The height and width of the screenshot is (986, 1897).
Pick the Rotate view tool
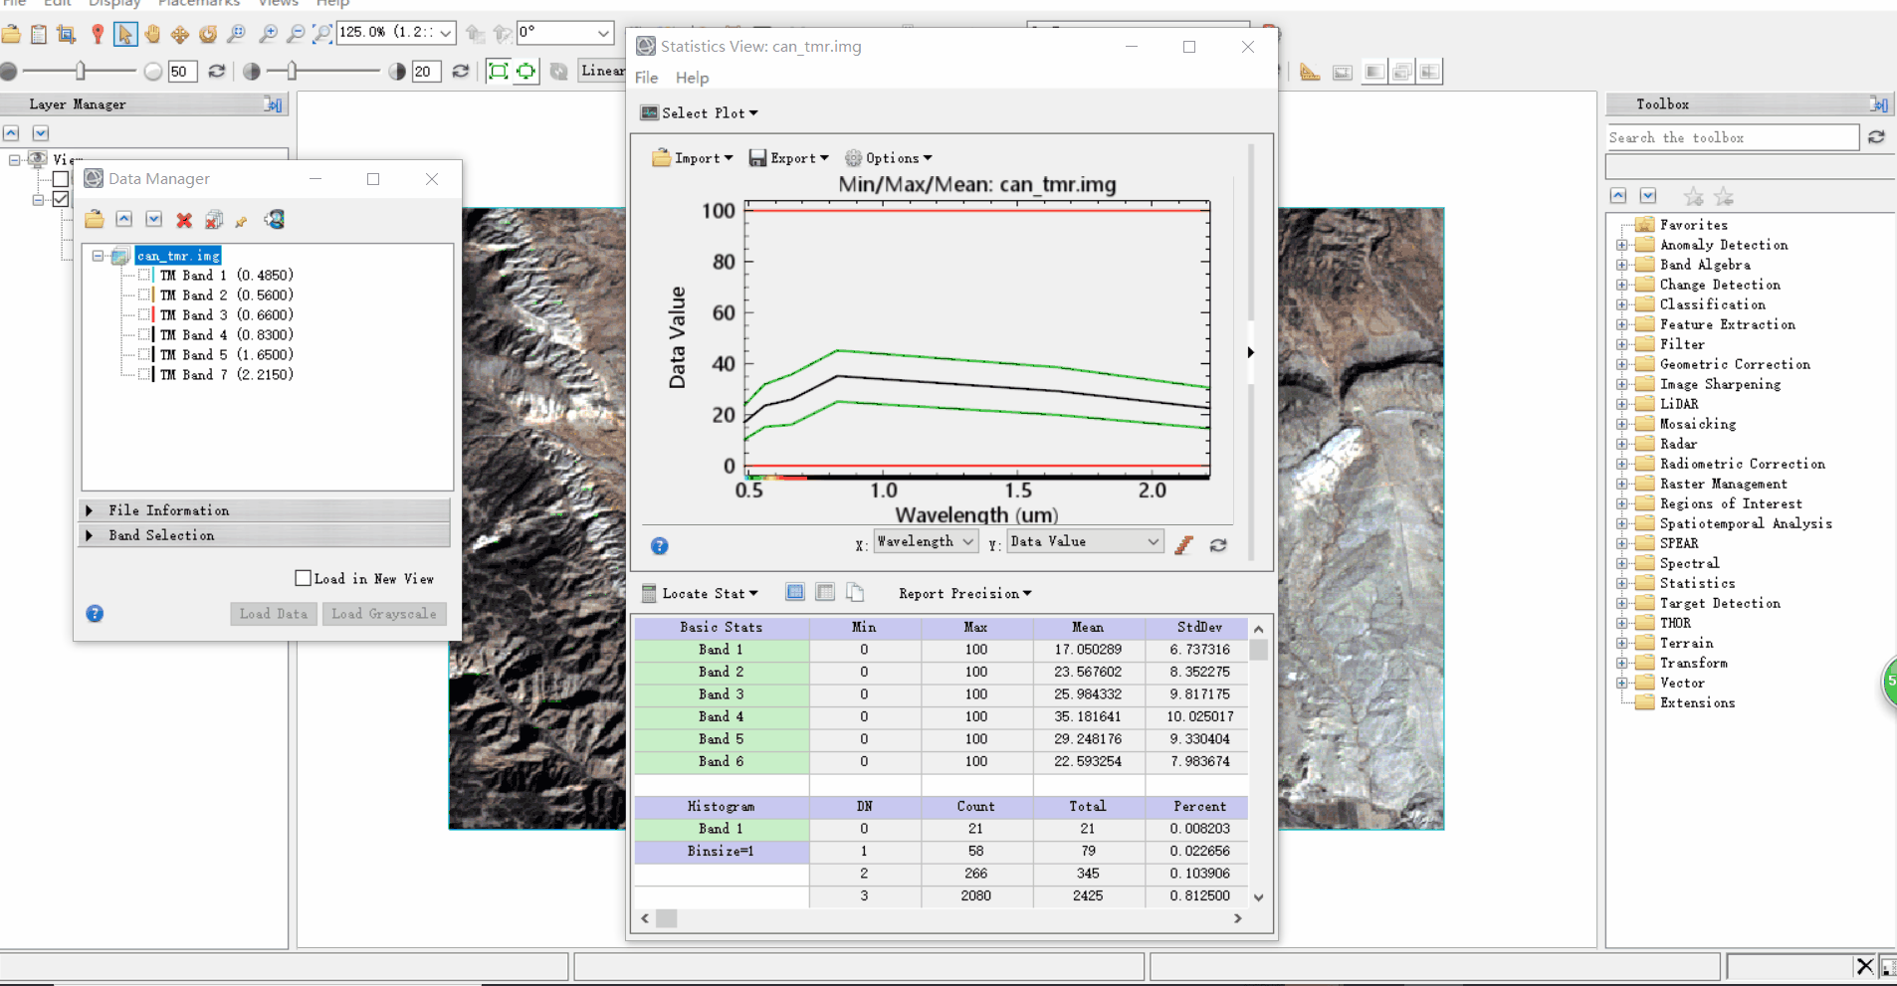tap(208, 35)
